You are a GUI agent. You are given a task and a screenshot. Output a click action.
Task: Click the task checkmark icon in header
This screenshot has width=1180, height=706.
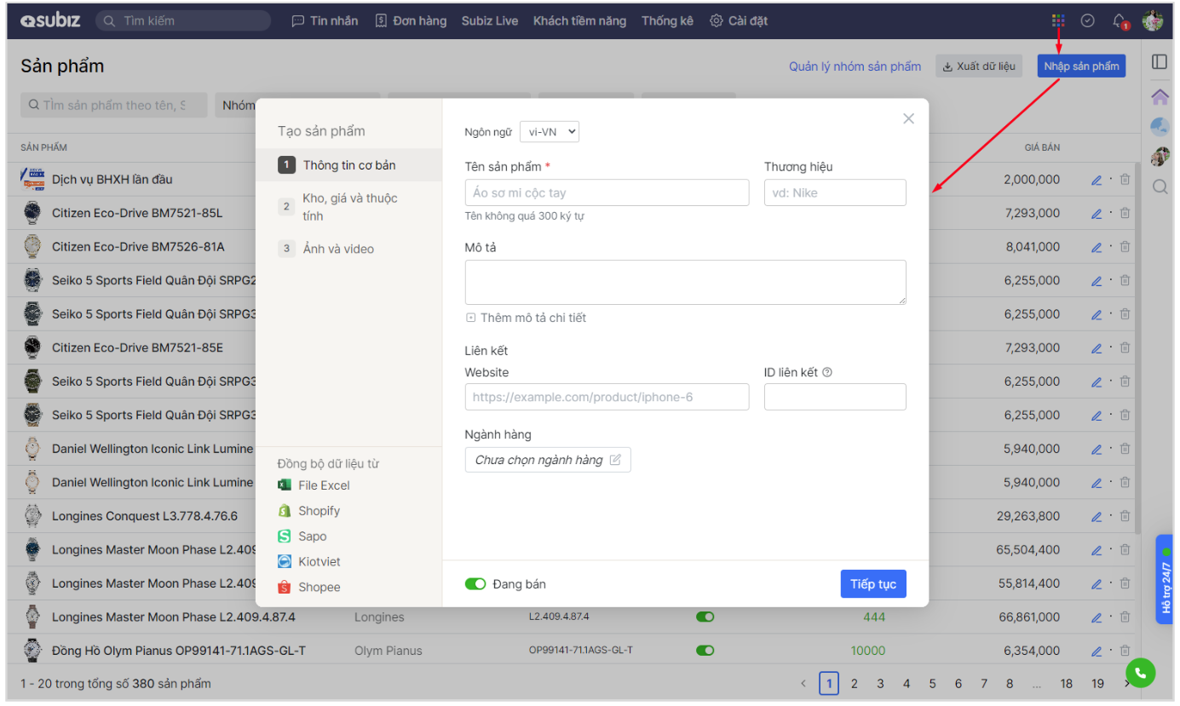1087,21
